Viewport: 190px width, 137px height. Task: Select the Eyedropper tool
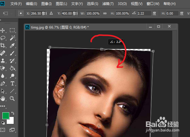(12, 45)
